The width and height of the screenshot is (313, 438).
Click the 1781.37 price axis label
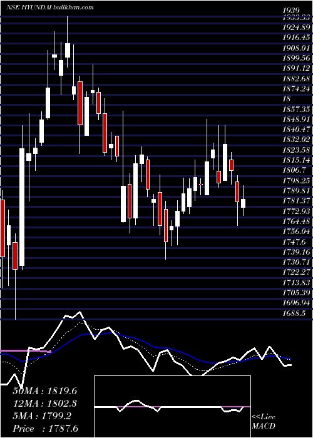(x=297, y=201)
